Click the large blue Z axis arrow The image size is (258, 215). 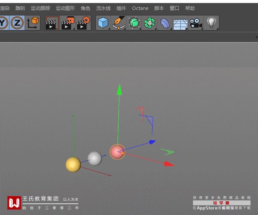(x=152, y=142)
